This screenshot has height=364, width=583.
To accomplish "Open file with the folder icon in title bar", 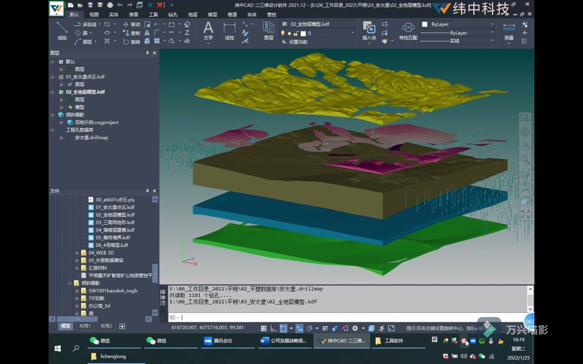I will [80, 5].
